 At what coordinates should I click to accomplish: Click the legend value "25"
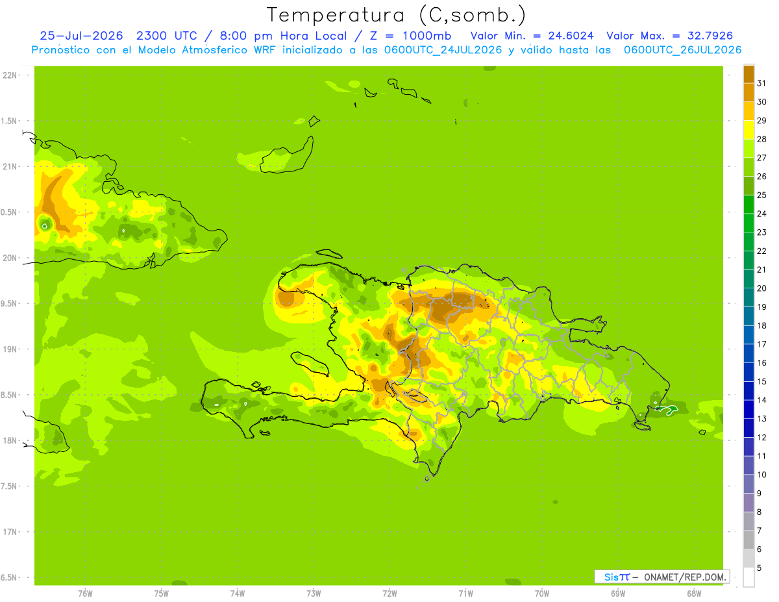[761, 194]
